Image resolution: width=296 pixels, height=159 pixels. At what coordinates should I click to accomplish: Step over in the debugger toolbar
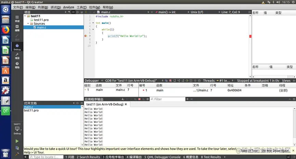175,81
